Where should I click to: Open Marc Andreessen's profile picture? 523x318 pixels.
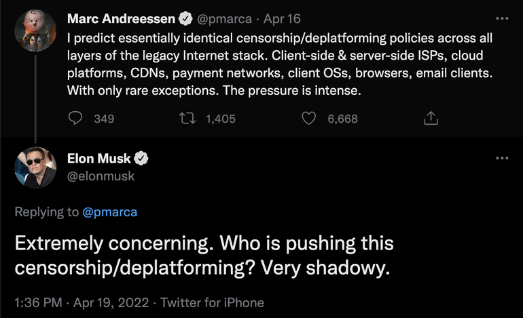34,31
